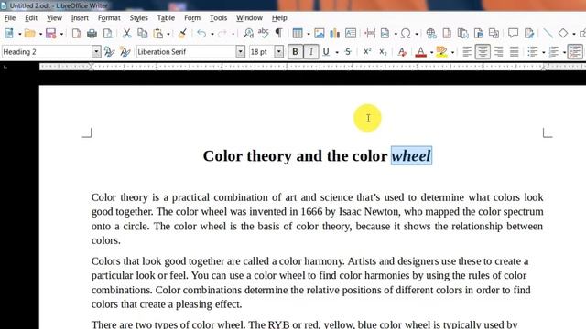Open the Edit menu
Image resolution: width=586 pixels, height=329 pixels.
point(31,18)
